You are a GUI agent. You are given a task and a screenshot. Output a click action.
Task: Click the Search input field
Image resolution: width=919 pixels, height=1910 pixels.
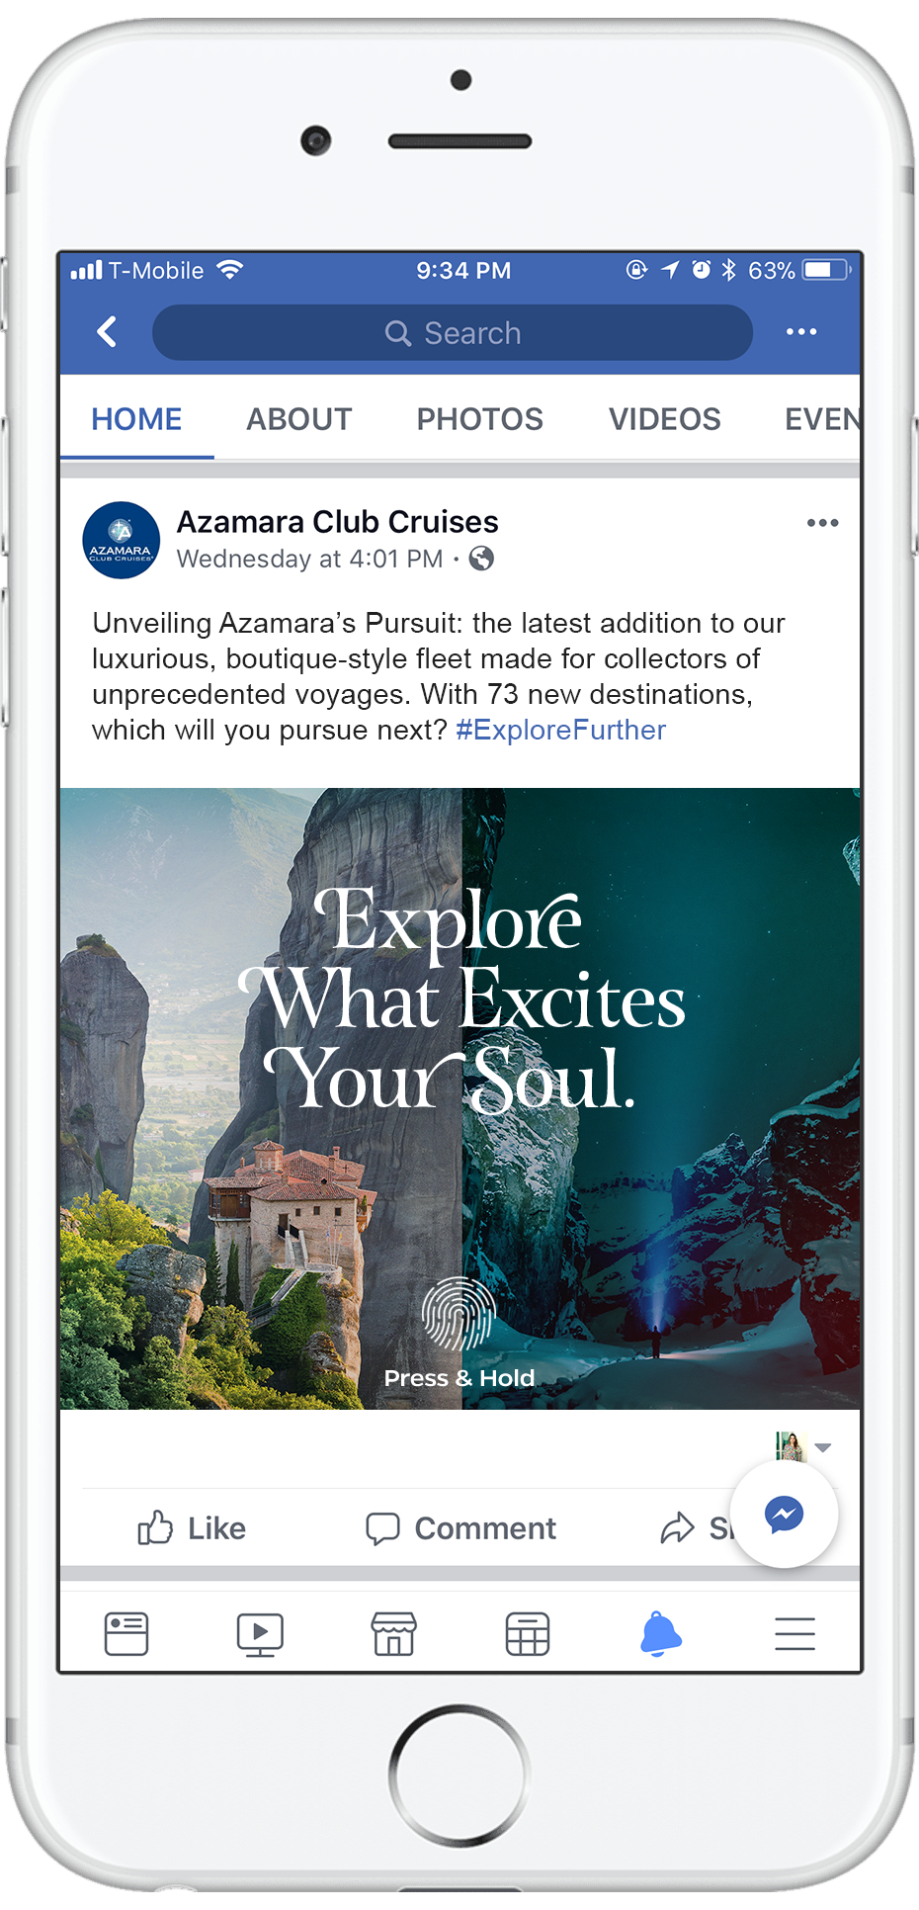click(x=453, y=333)
